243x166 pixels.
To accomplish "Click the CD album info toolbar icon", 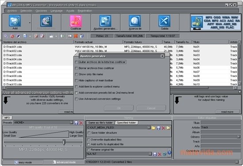I will click(x=46, y=21).
